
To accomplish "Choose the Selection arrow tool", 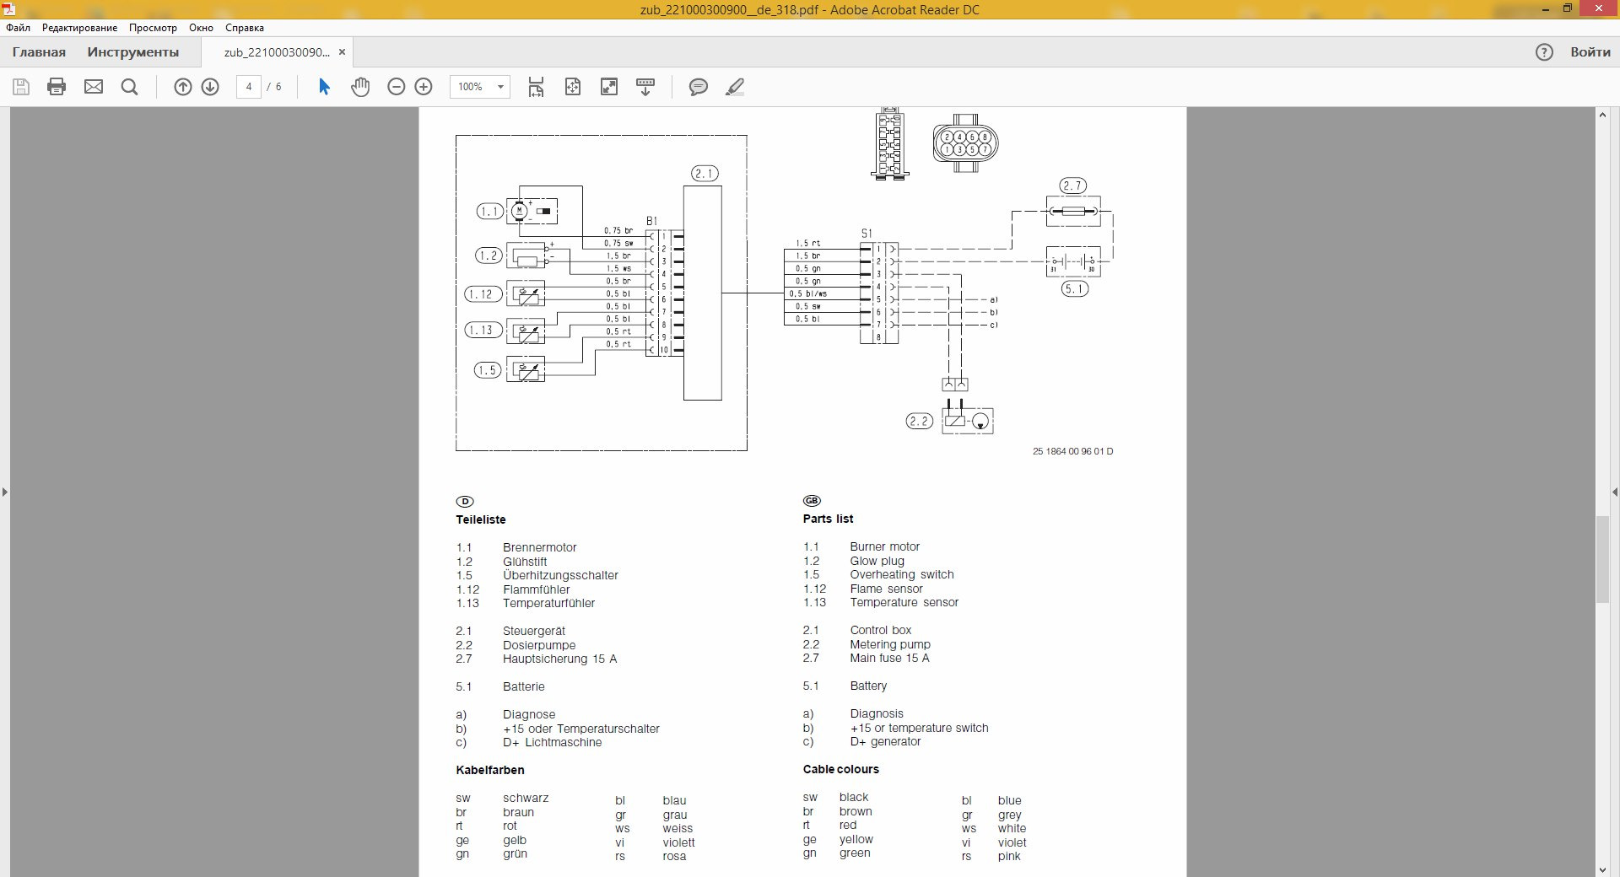I will coord(324,87).
